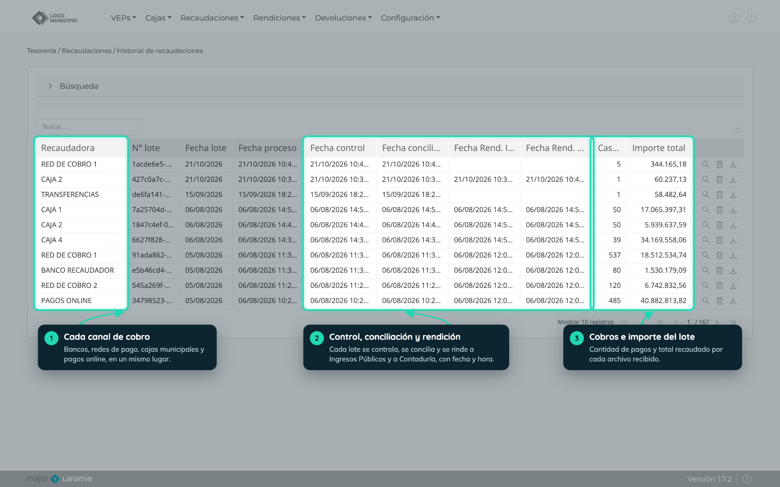Download file for RED DE COBRO 2 row
780x487 pixels.
click(x=733, y=285)
